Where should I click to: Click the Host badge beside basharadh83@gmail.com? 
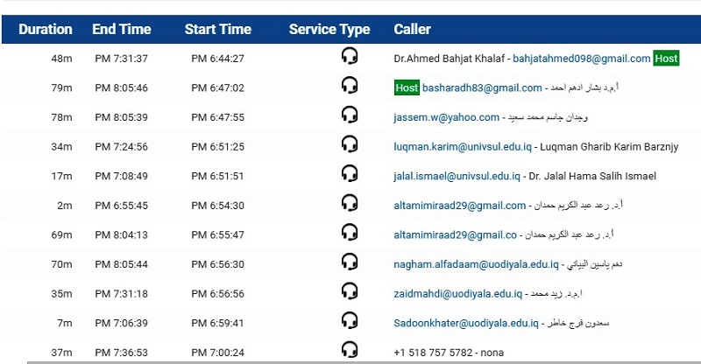coord(407,88)
